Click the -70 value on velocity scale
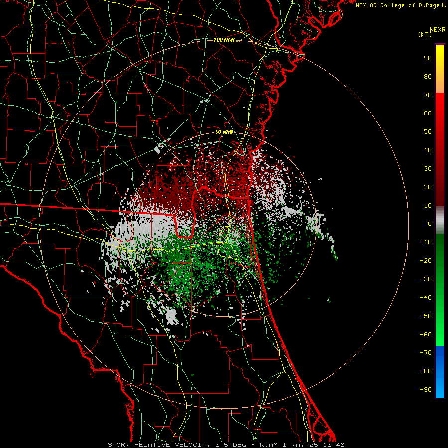 tap(426, 353)
